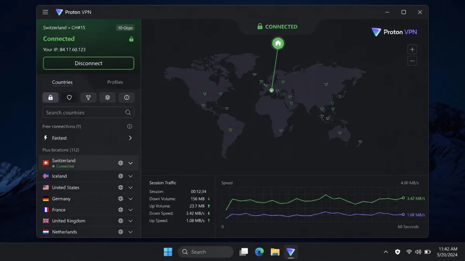465x261 pixels.
Task: Click the globe icon for Germany
Action: 121,199
